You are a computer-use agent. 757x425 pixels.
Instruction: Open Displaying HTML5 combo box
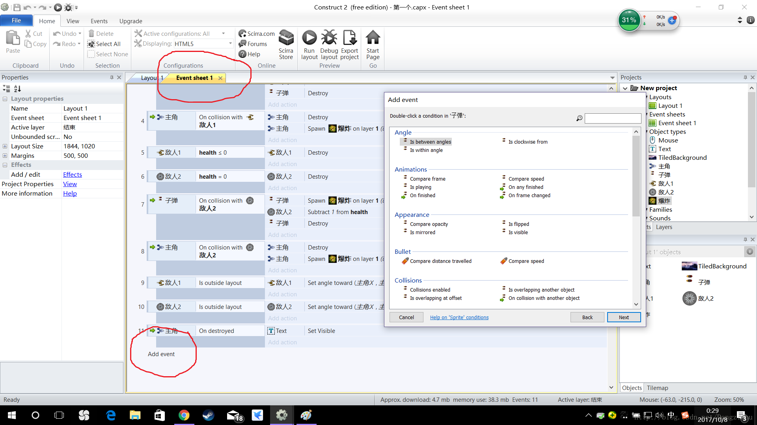coord(203,44)
